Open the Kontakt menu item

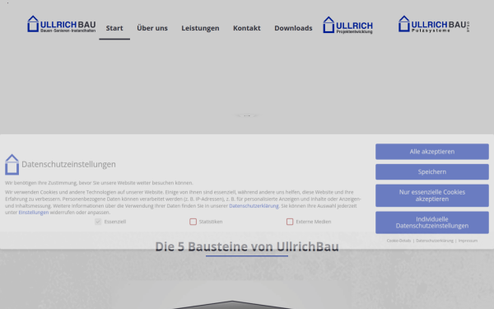[x=247, y=28]
